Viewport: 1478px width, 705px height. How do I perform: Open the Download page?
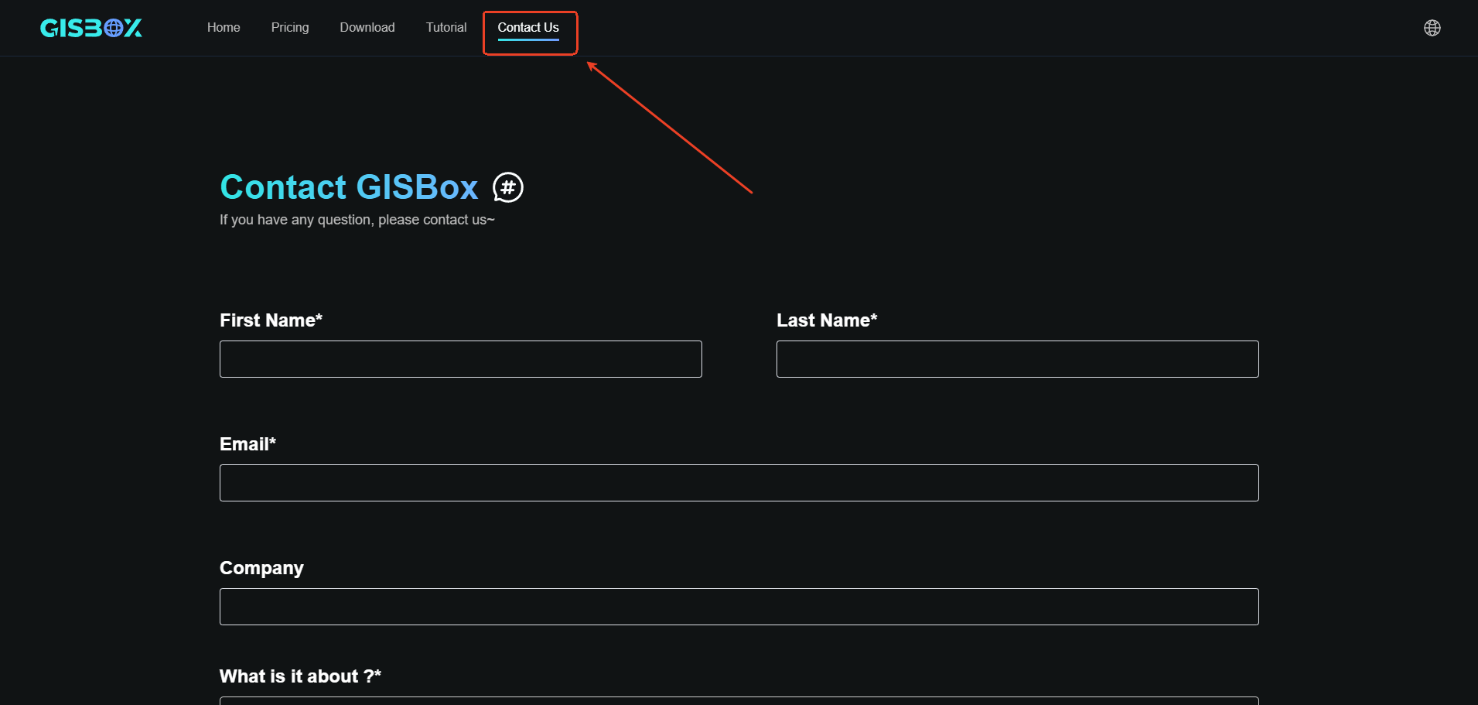click(x=367, y=28)
